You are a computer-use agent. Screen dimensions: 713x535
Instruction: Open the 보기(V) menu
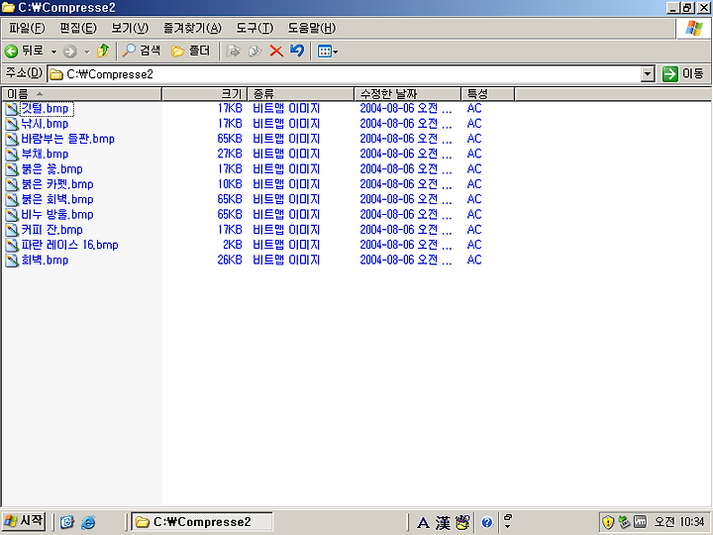[130, 28]
